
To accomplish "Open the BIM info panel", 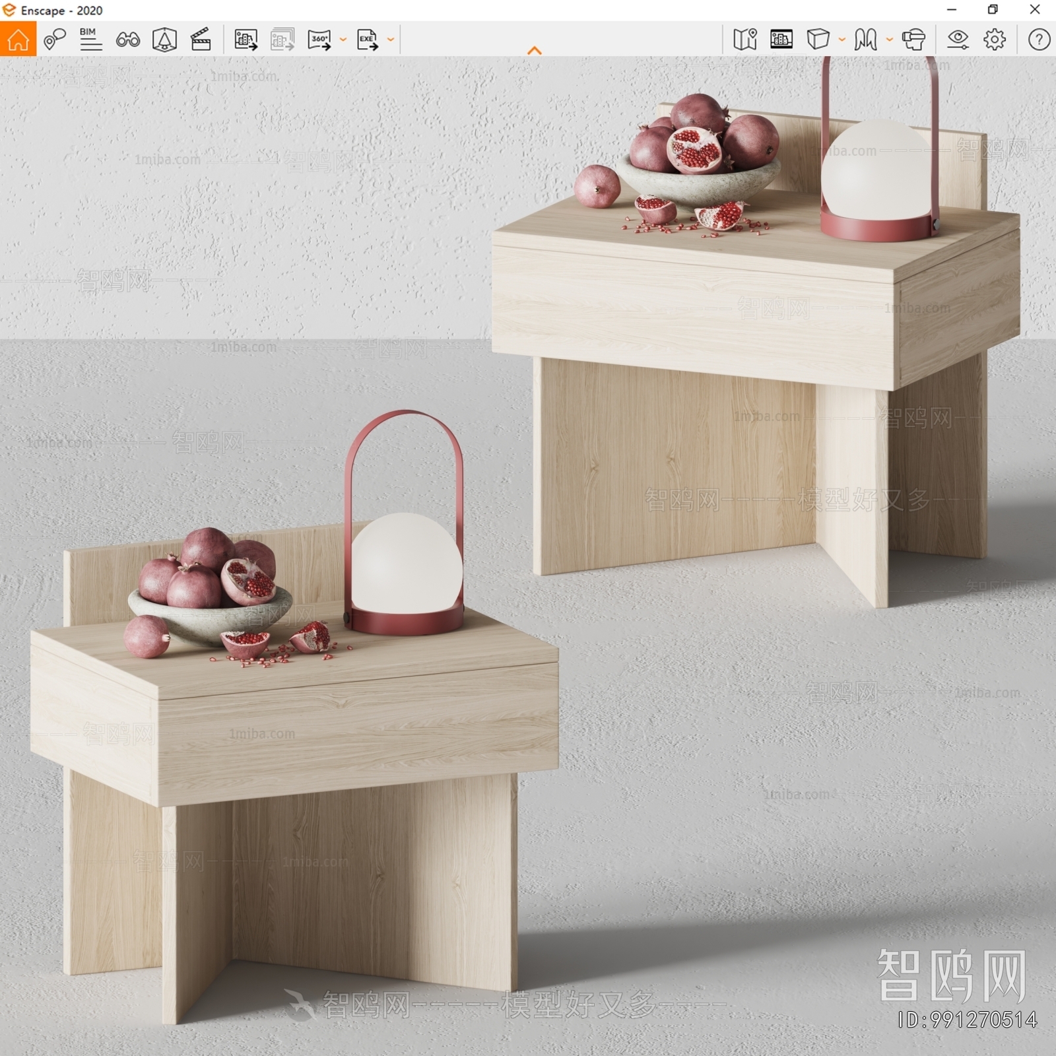I will 90,40.
